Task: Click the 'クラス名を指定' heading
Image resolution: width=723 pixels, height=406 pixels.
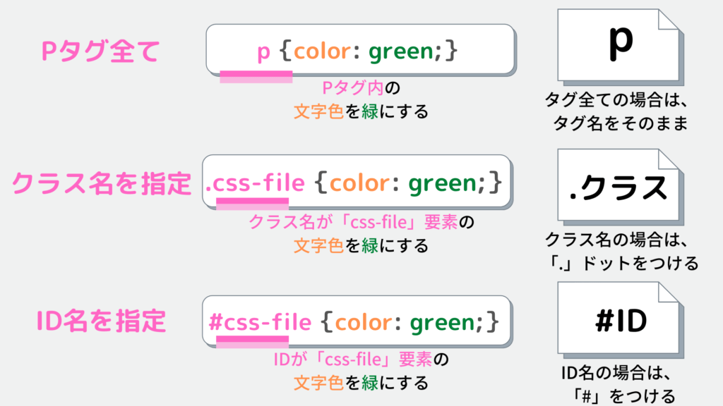Action: pyautogui.click(x=101, y=183)
